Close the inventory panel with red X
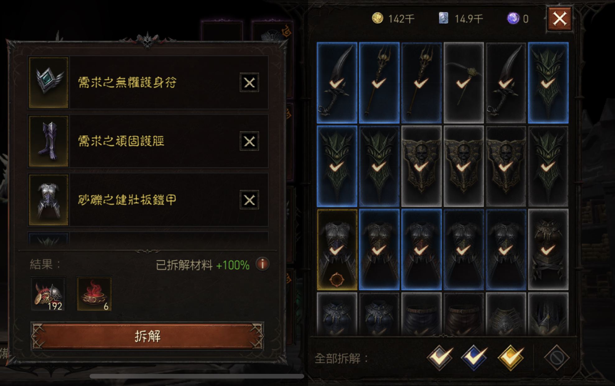 (559, 19)
